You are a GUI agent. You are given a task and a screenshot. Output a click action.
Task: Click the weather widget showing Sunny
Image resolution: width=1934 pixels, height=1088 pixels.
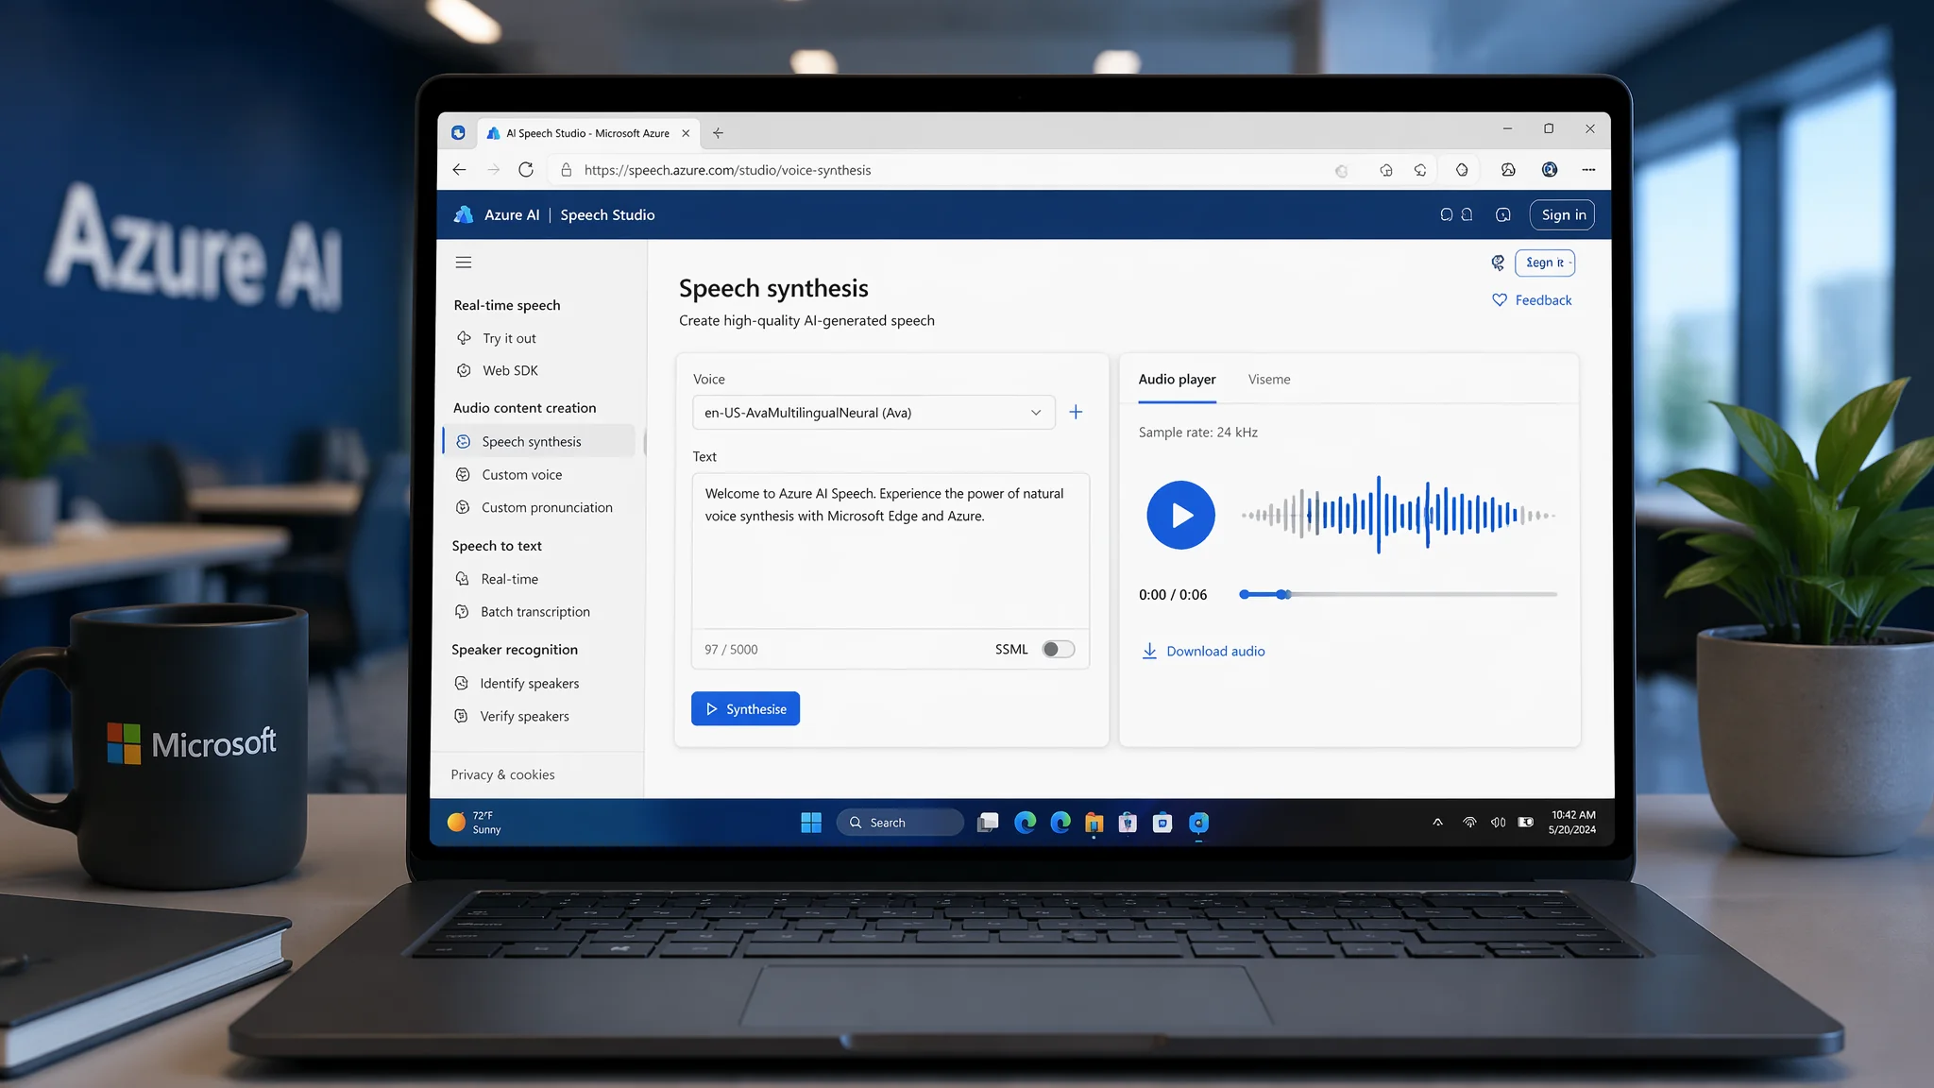coord(475,823)
